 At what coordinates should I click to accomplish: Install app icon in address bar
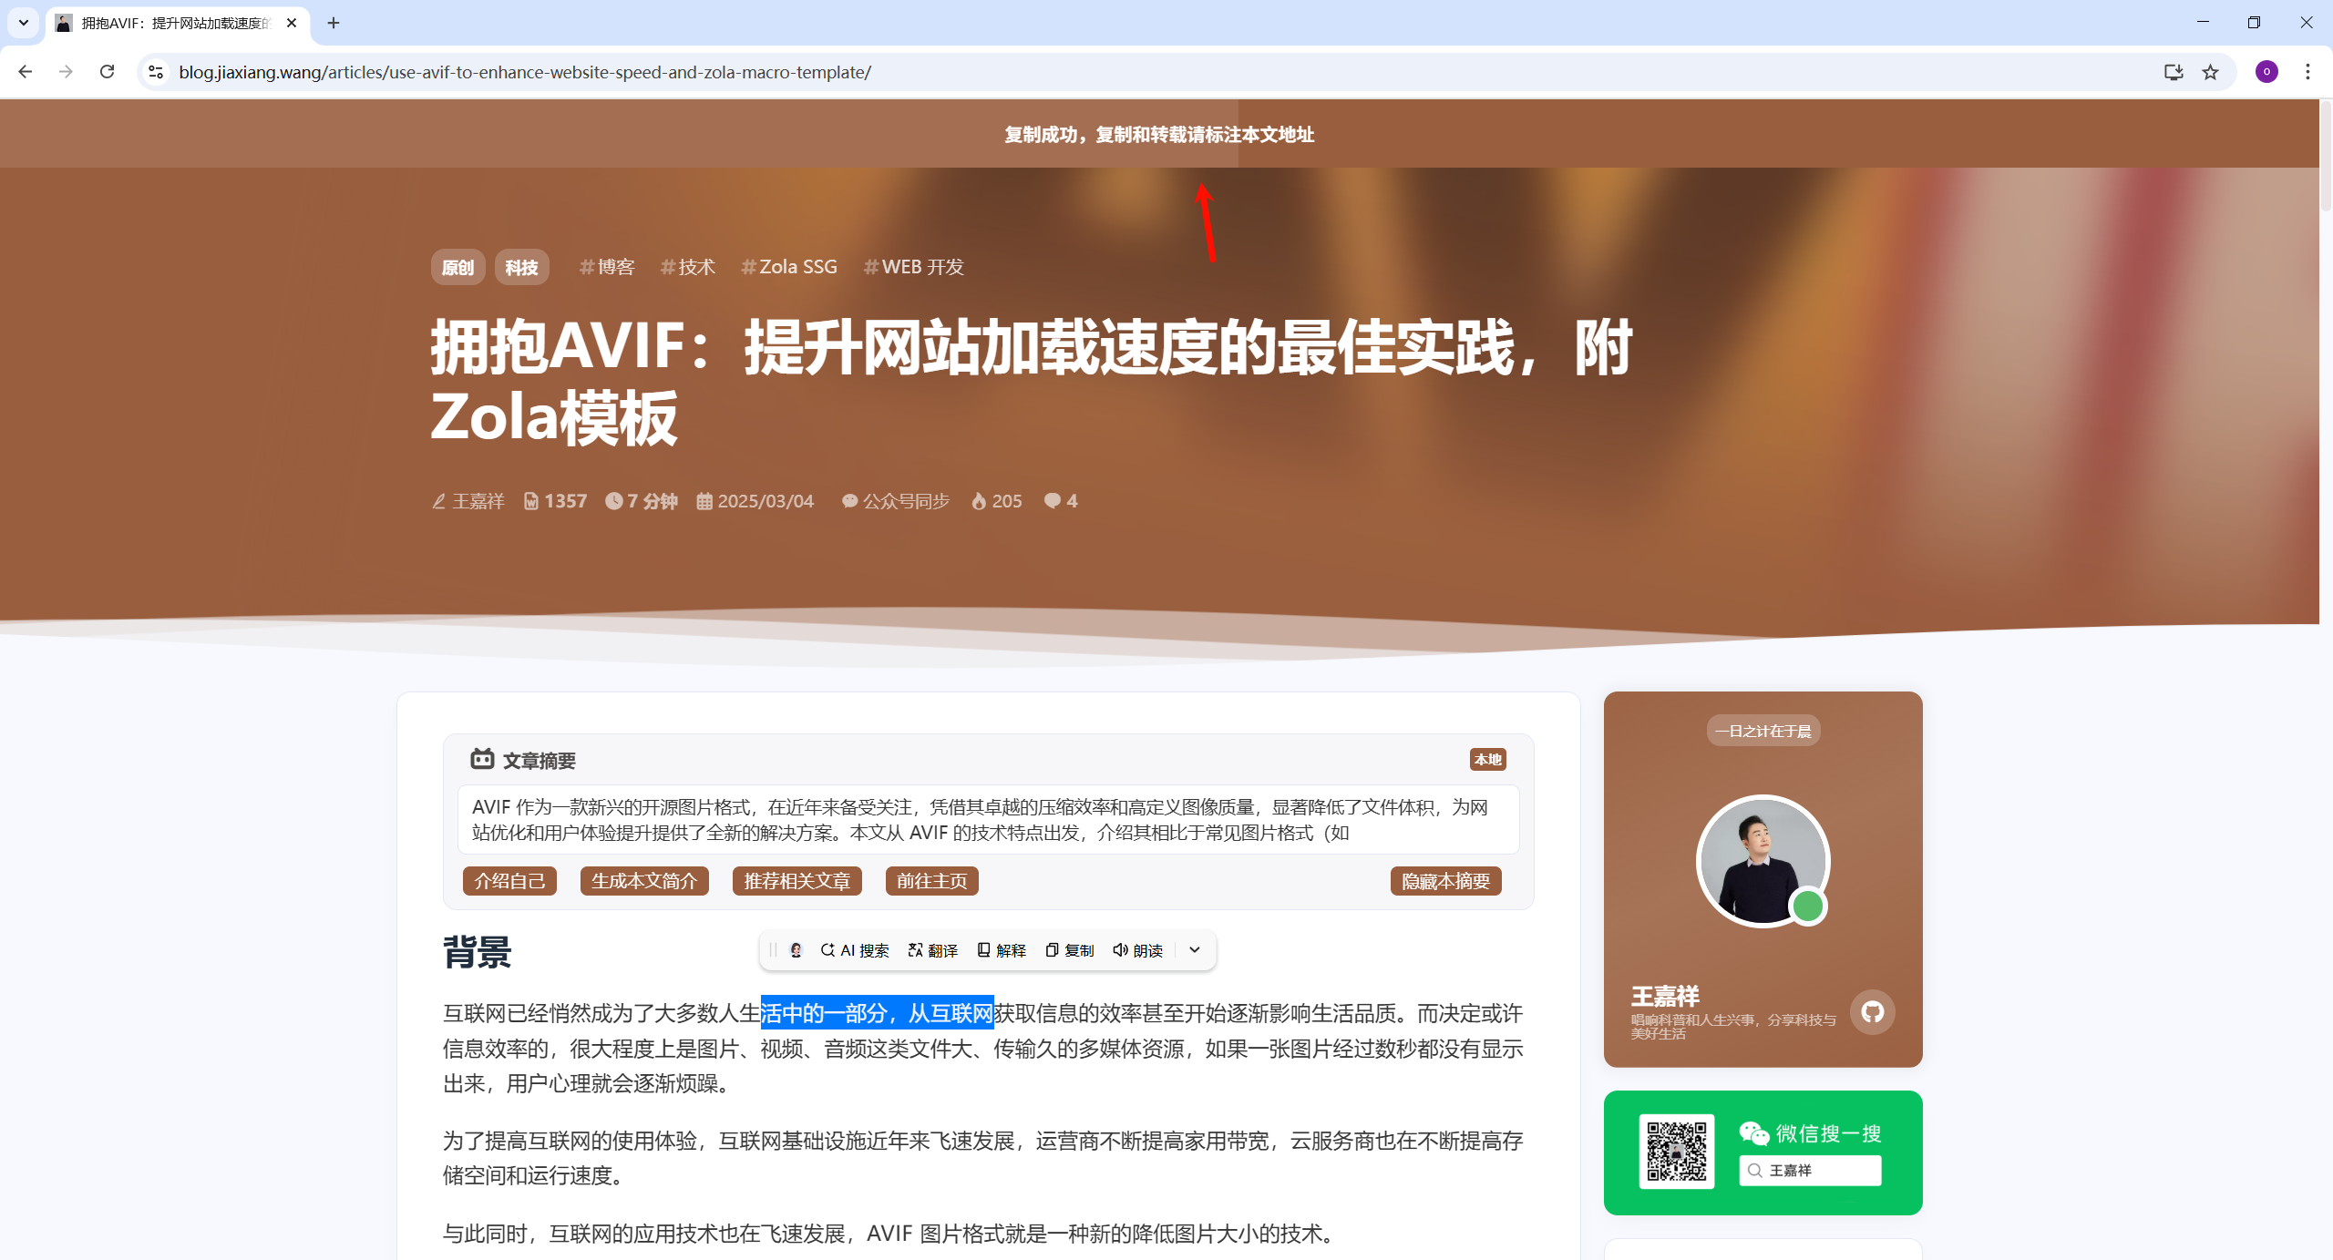(x=2174, y=72)
